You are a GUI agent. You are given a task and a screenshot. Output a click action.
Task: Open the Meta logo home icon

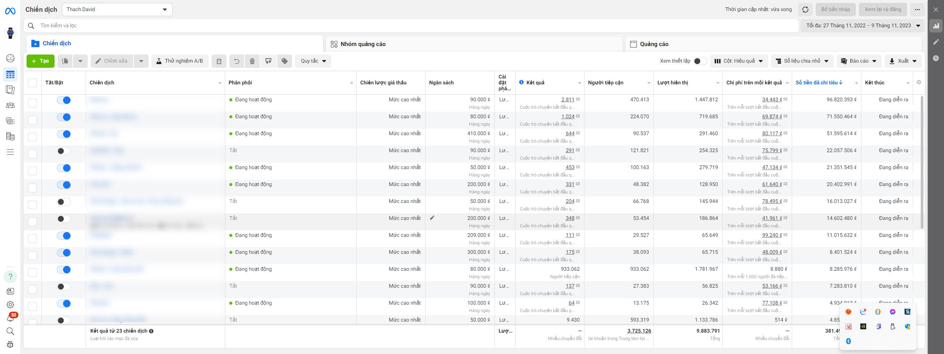[x=10, y=11]
